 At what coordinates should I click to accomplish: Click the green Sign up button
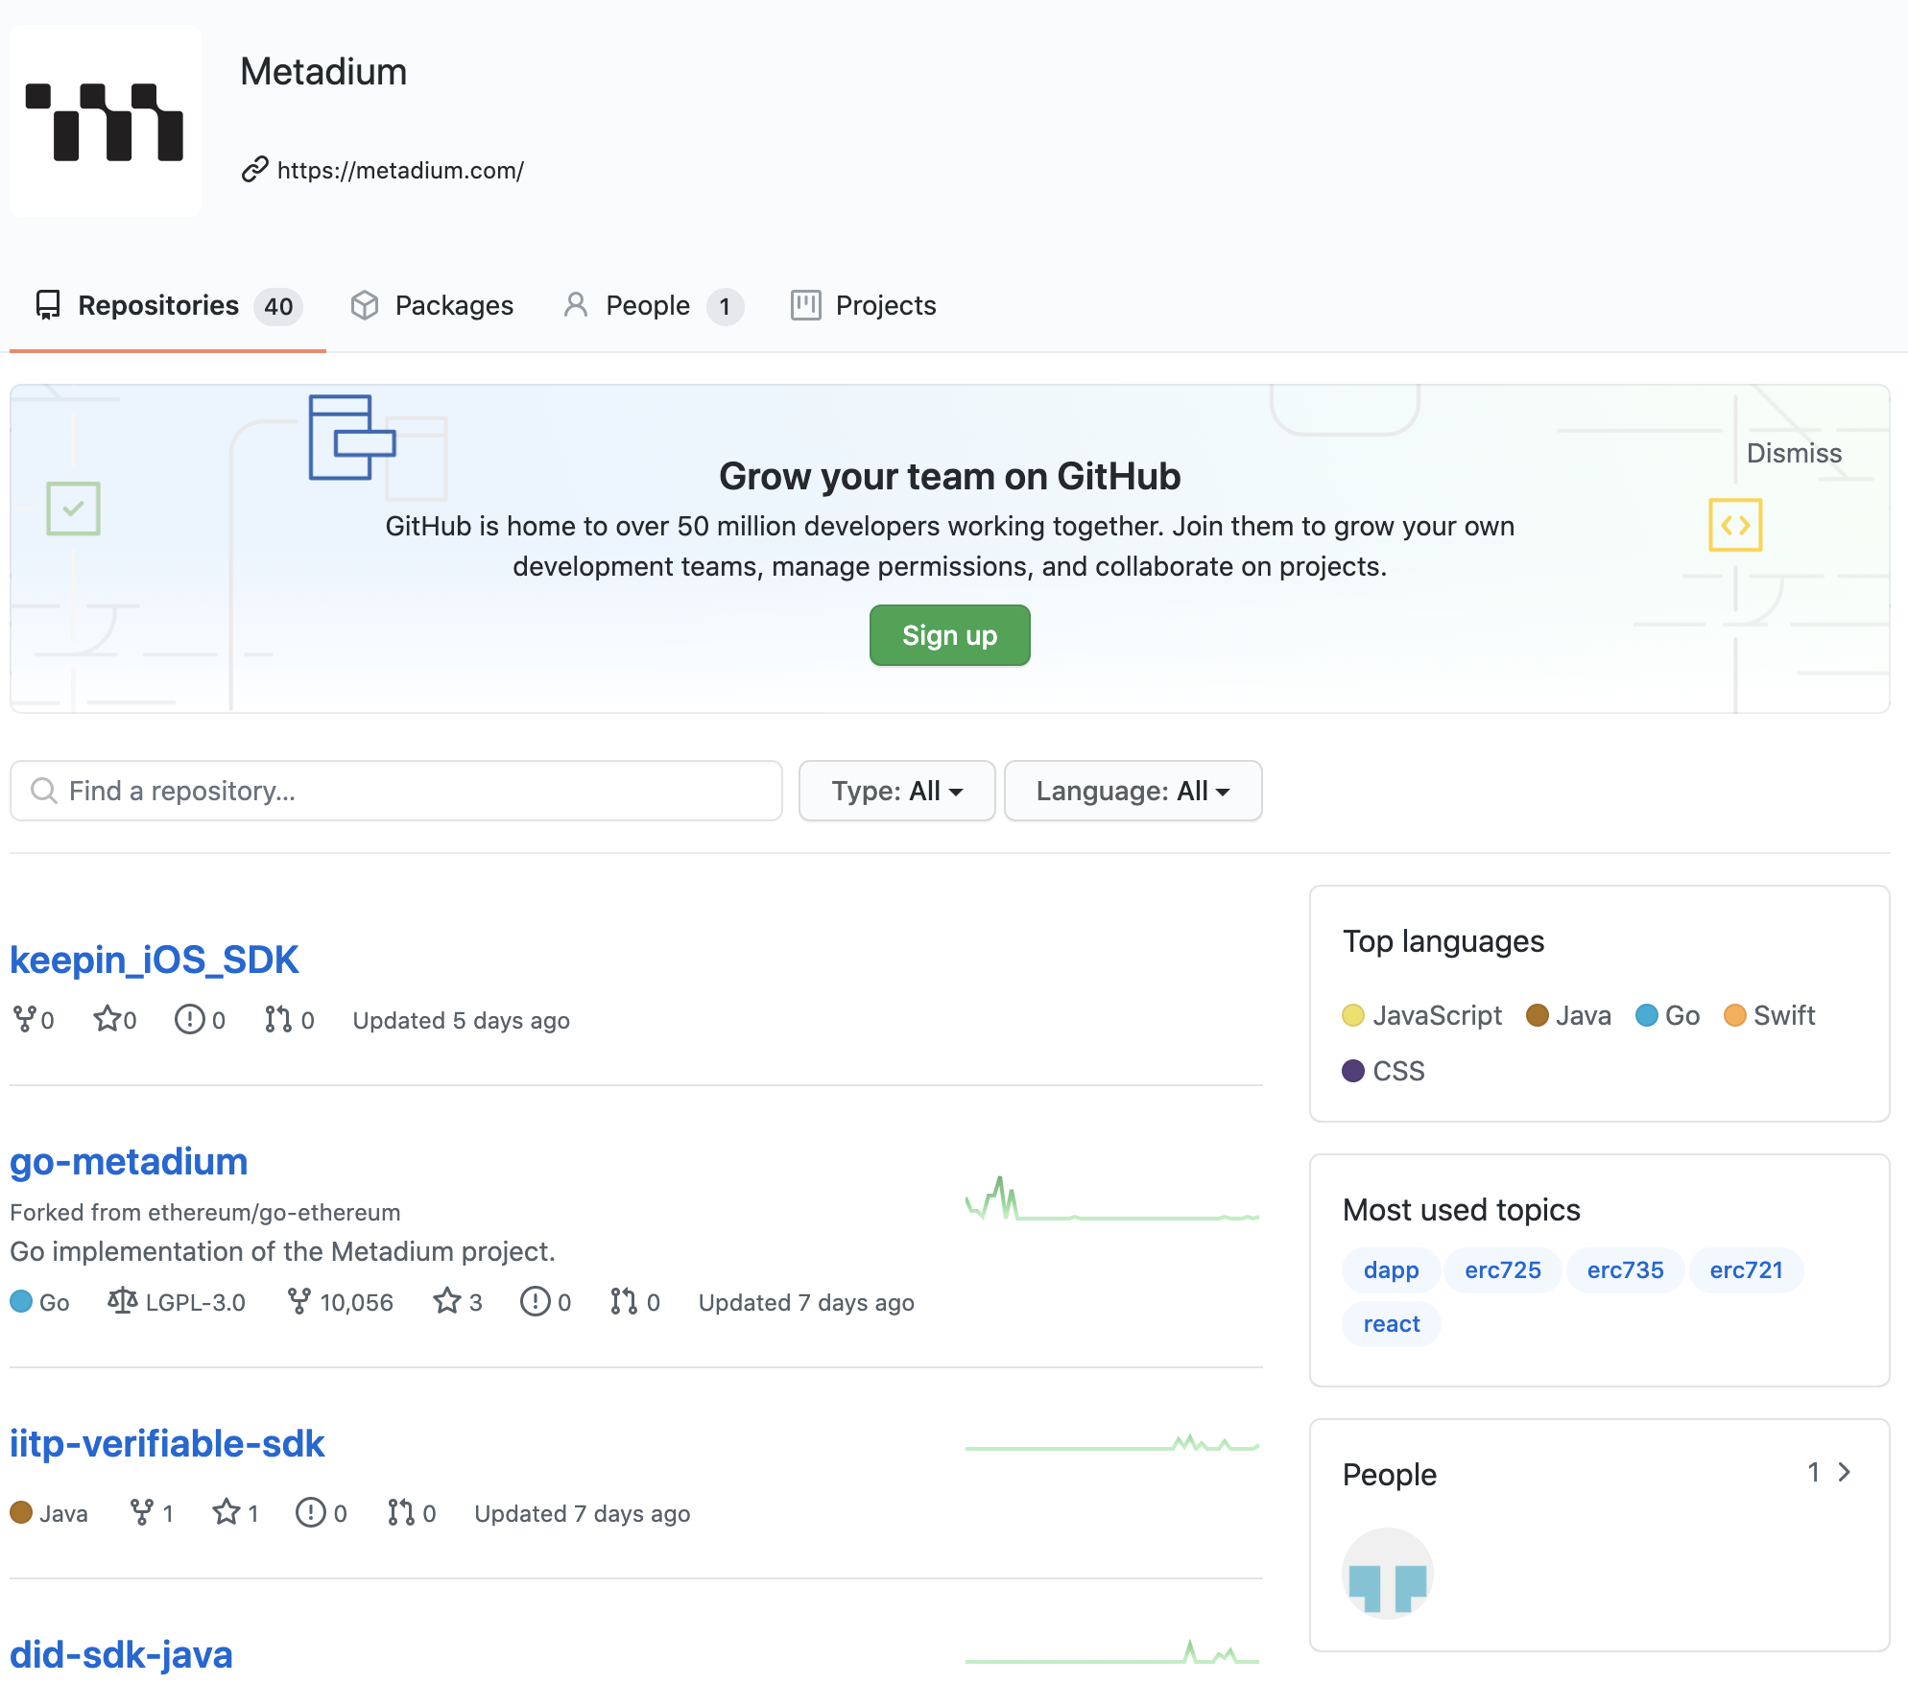click(x=949, y=635)
